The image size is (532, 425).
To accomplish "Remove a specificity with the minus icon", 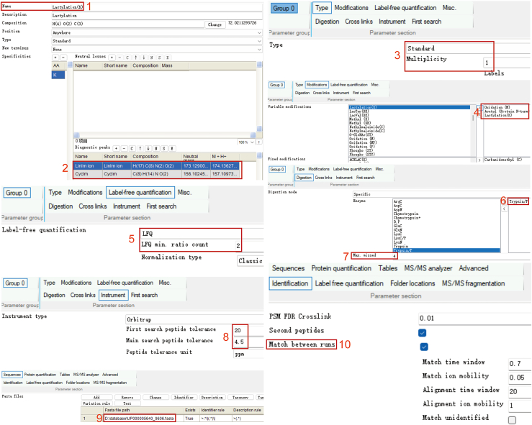I will [x=63, y=58].
